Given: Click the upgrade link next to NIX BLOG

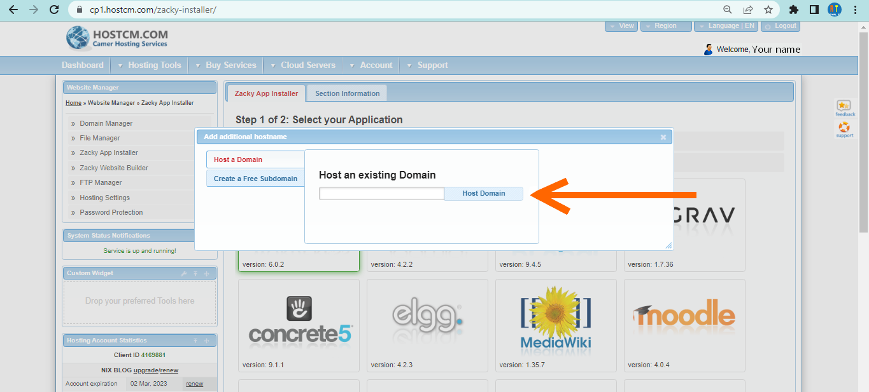Looking at the screenshot, I should pos(146,370).
